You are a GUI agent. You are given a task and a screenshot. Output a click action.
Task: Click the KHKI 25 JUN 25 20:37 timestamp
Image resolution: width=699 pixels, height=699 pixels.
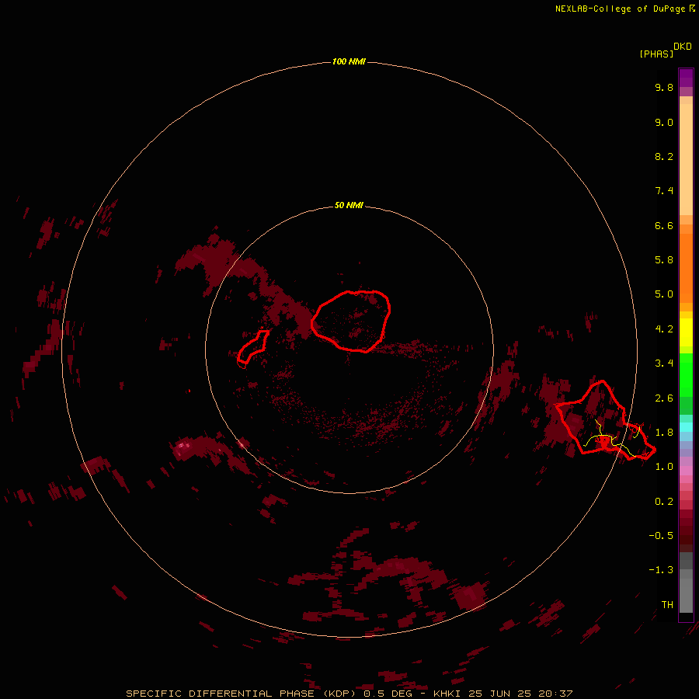pos(503,694)
